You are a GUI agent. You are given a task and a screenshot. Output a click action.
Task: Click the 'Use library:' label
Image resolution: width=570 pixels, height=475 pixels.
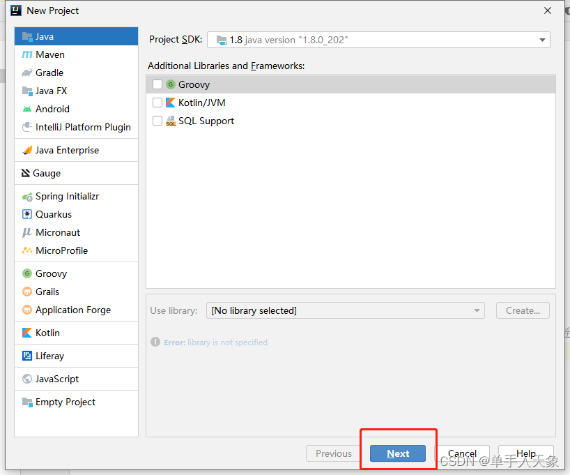coord(174,310)
